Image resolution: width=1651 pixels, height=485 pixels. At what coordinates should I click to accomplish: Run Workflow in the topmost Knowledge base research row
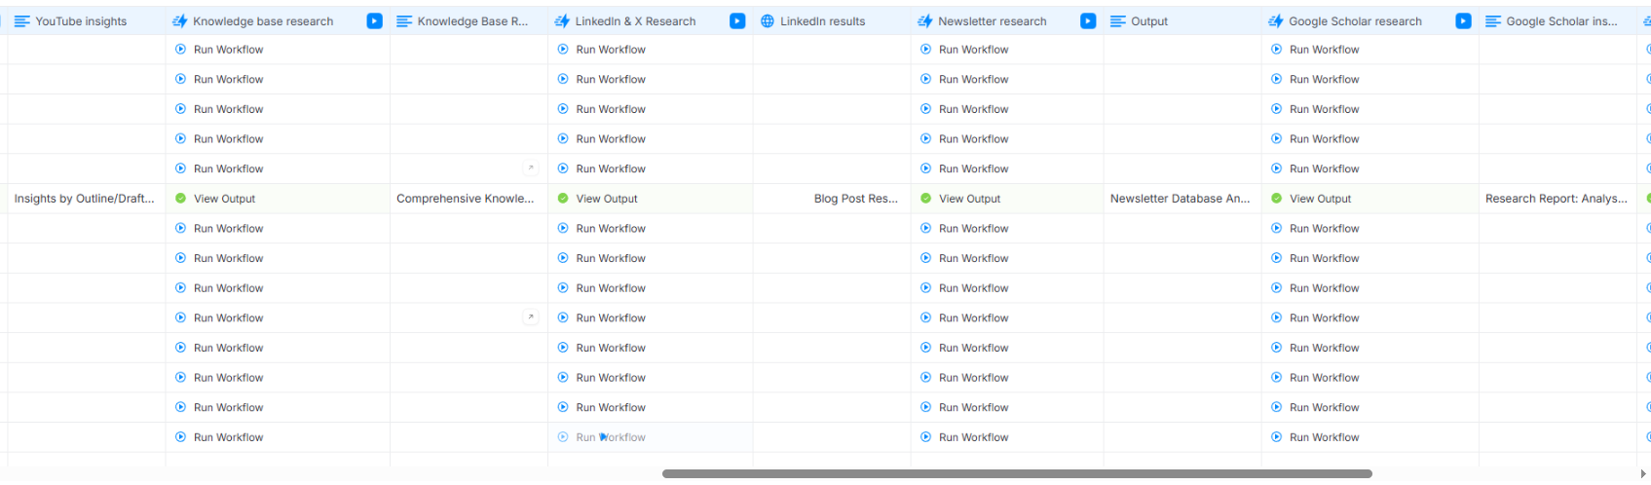(x=219, y=50)
